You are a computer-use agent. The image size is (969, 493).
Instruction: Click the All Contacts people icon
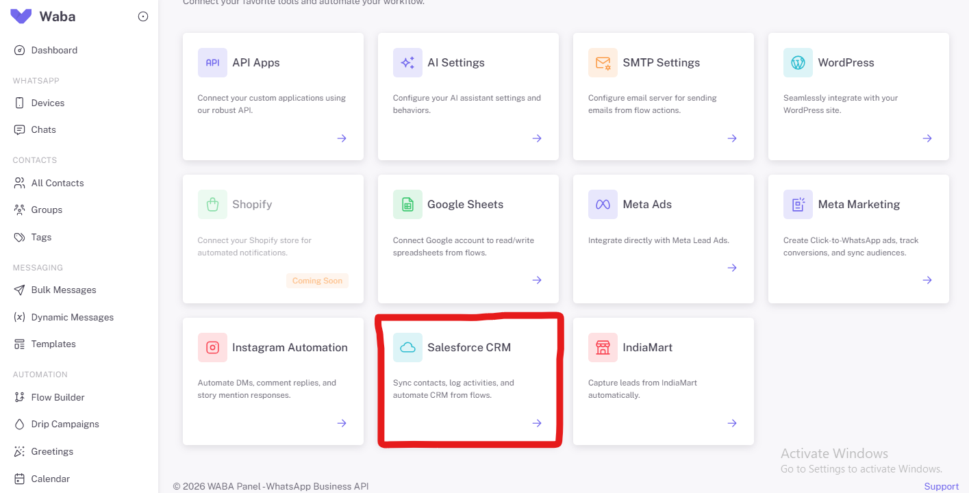tap(19, 183)
